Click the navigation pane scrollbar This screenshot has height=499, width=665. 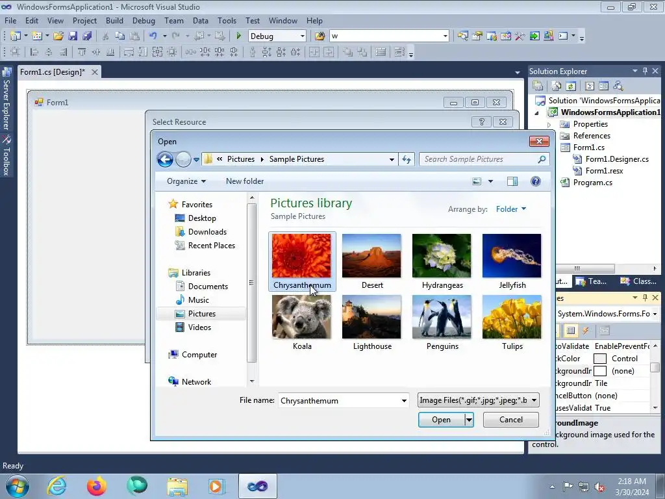(x=252, y=283)
